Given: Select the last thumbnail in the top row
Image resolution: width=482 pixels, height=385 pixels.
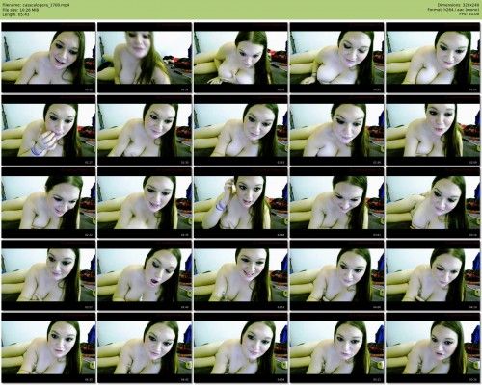Looking at the screenshot, I should pyautogui.click(x=433, y=58).
